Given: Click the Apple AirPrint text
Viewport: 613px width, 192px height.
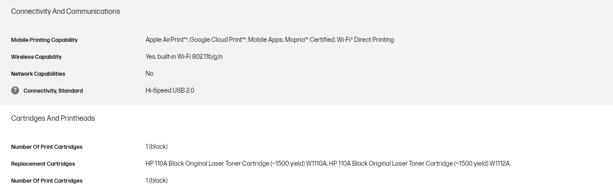Looking at the screenshot, I should (166, 40).
